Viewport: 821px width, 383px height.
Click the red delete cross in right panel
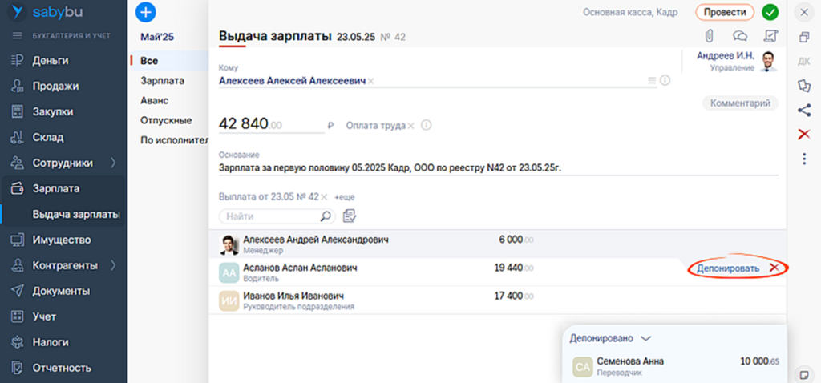[804, 134]
